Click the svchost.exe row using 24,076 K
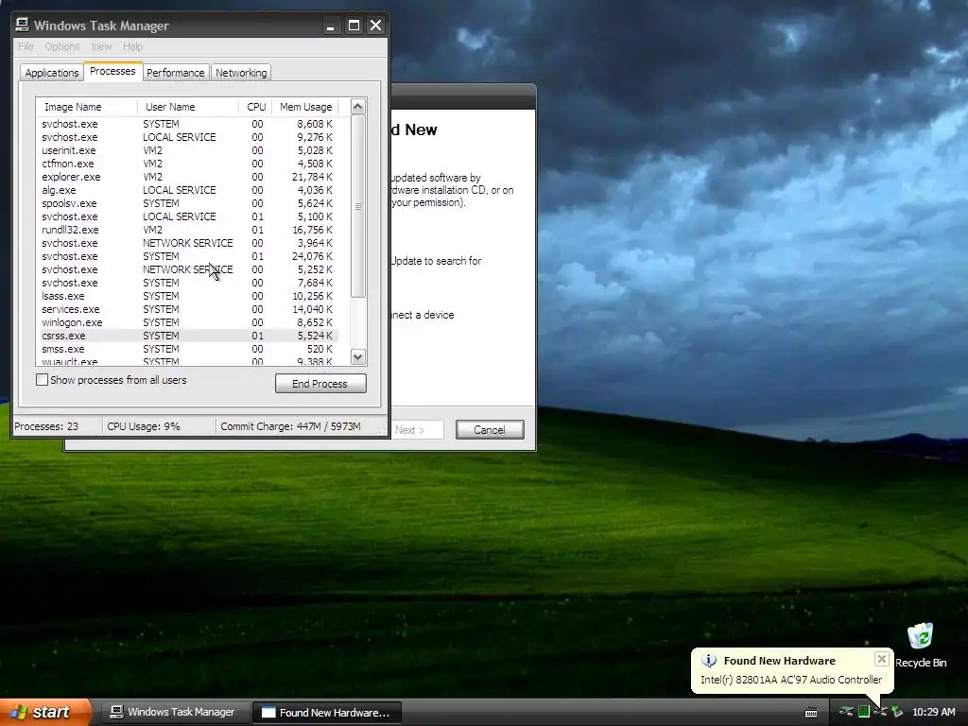 click(x=188, y=256)
